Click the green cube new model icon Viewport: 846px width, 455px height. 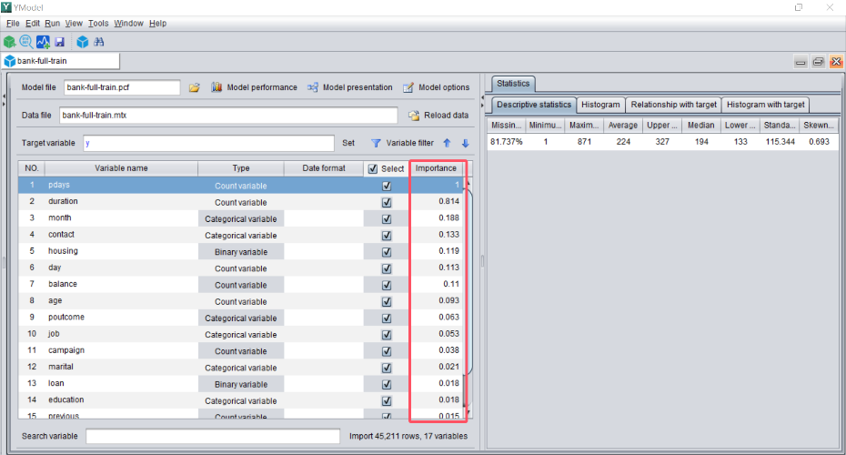coord(9,42)
